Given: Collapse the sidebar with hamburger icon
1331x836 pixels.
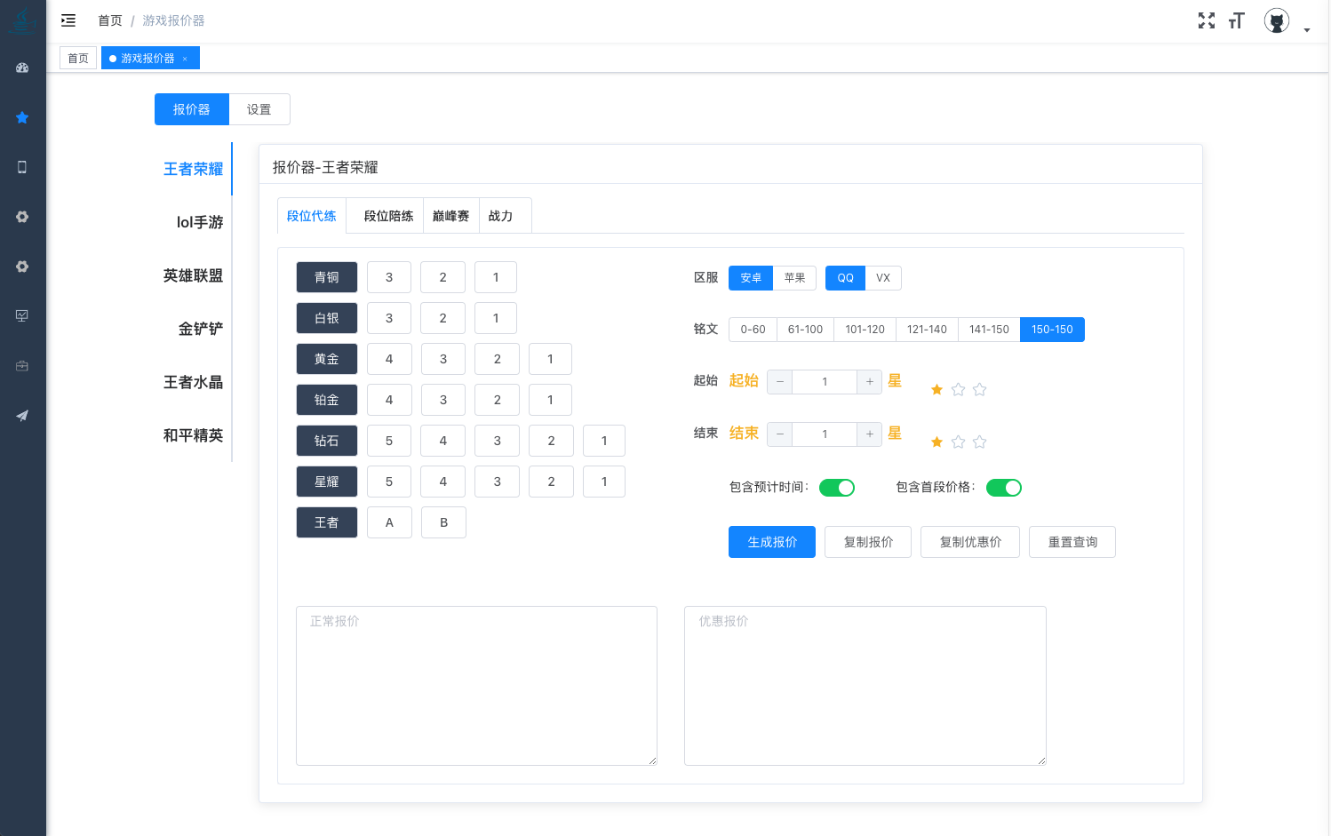Looking at the screenshot, I should coord(68,20).
